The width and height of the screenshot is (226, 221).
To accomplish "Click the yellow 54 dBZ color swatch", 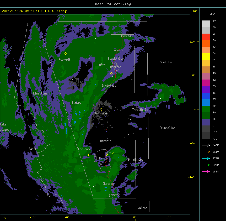I will tap(206, 56).
